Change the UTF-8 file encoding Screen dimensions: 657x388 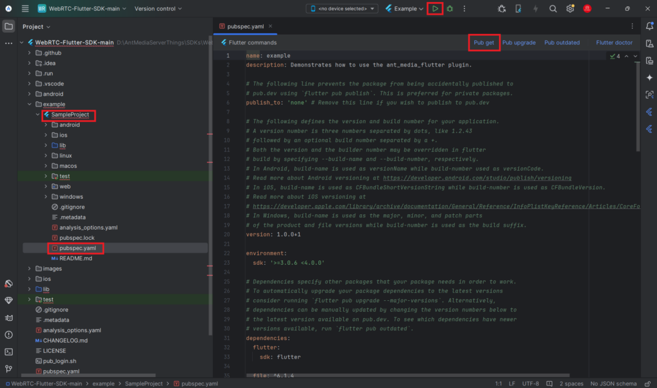click(x=531, y=384)
